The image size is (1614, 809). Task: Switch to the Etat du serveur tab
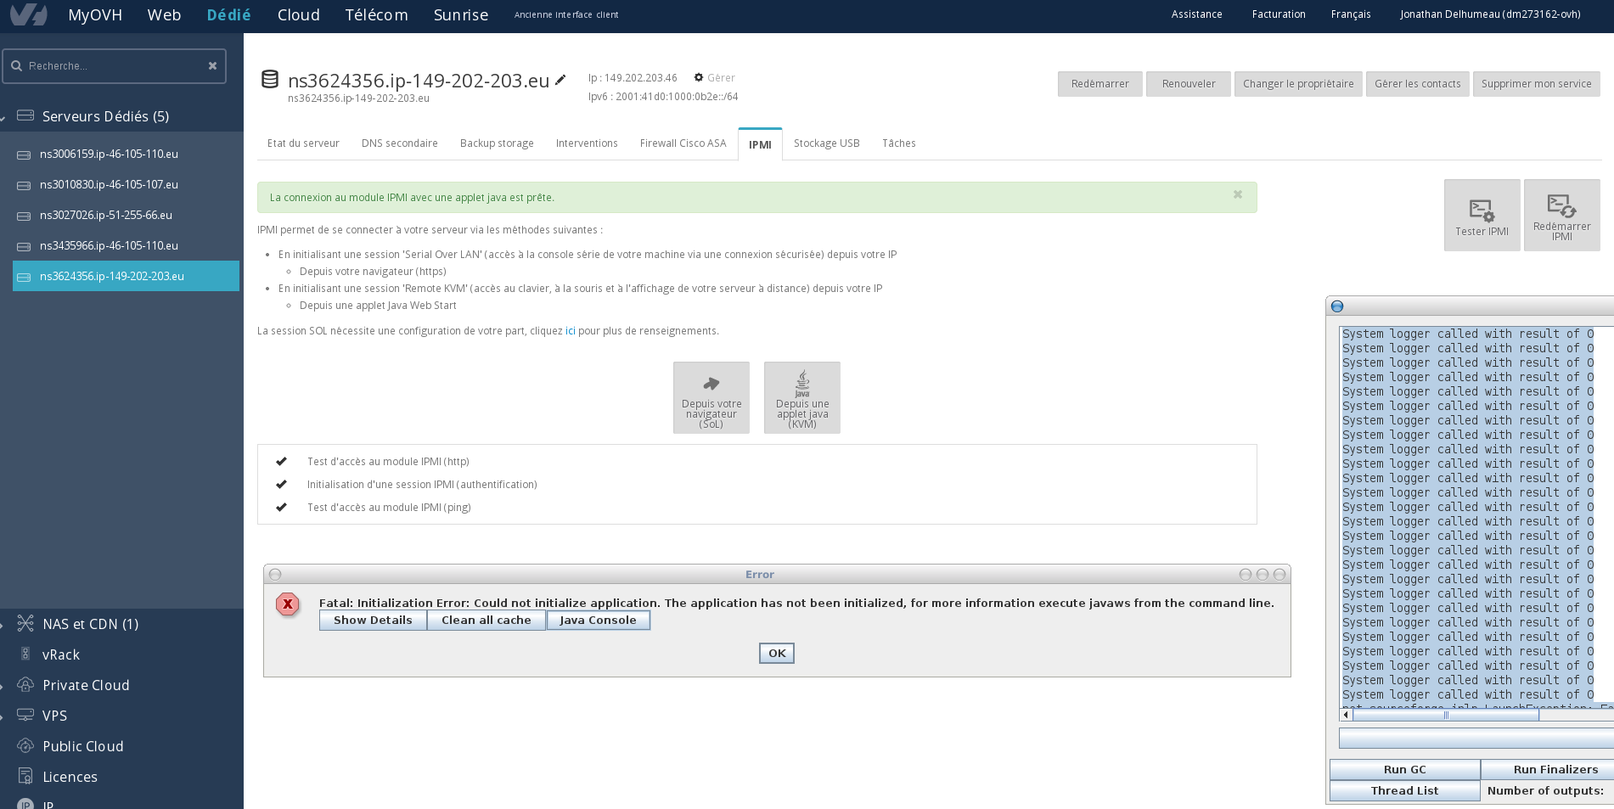click(x=303, y=143)
